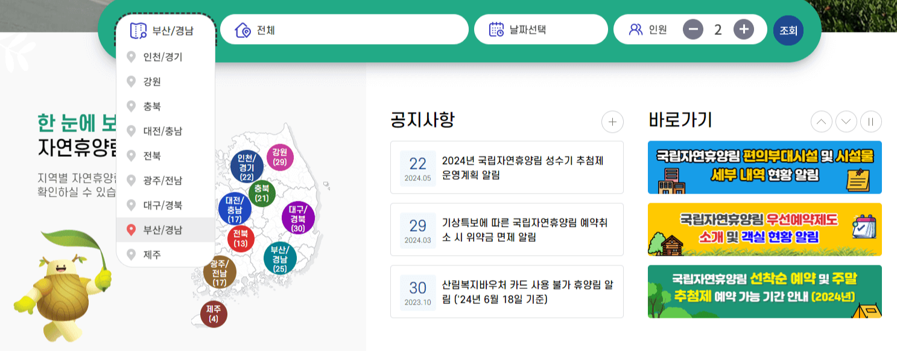Viewport: 897px width, 351px height.
Task: Pause the 바로가기 banner rotation
Action: point(871,121)
